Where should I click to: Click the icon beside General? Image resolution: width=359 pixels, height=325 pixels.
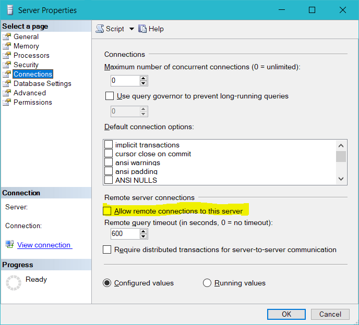point(7,36)
